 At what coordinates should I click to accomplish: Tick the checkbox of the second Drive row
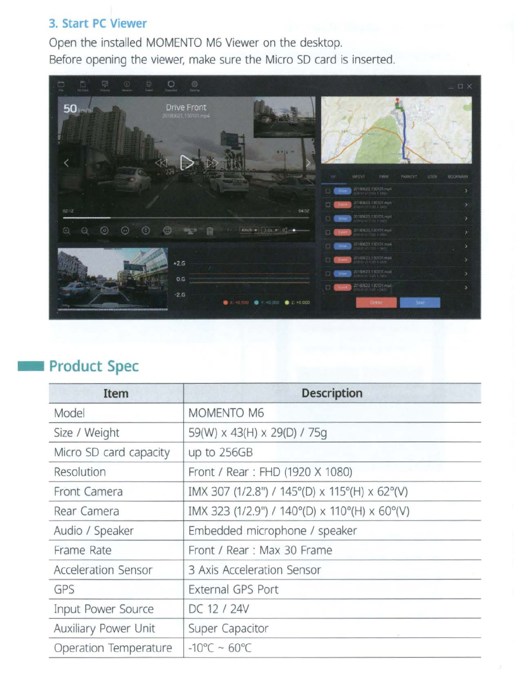[x=328, y=218]
